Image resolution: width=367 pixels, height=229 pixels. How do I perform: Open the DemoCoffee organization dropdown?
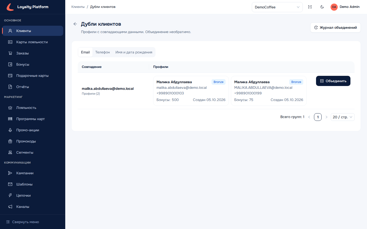pyautogui.click(x=277, y=7)
